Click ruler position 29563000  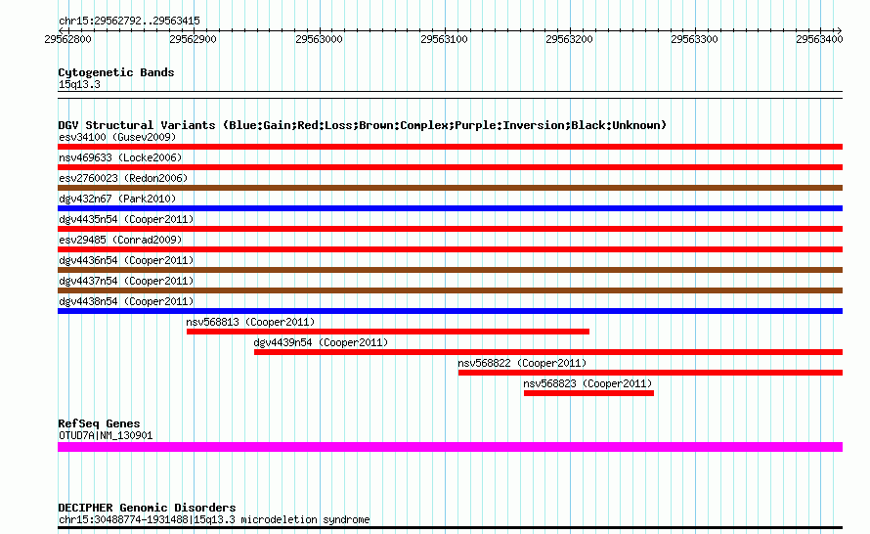(x=319, y=39)
